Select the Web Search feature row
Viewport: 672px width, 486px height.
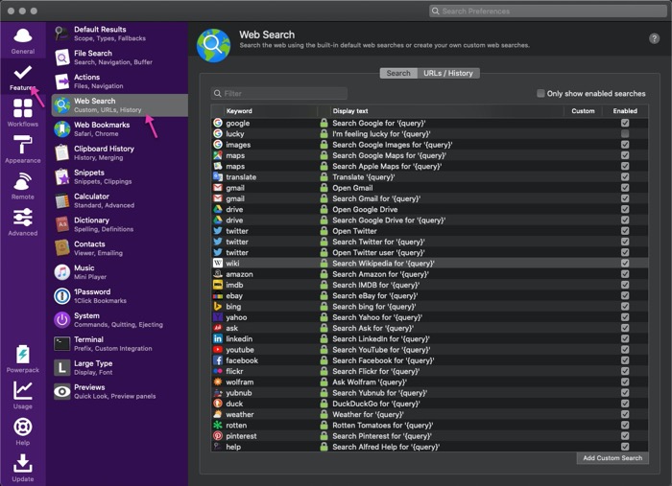point(120,105)
